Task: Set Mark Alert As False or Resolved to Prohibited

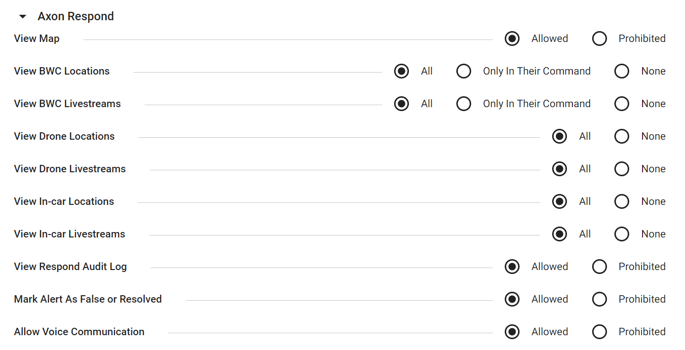Action: (x=600, y=299)
